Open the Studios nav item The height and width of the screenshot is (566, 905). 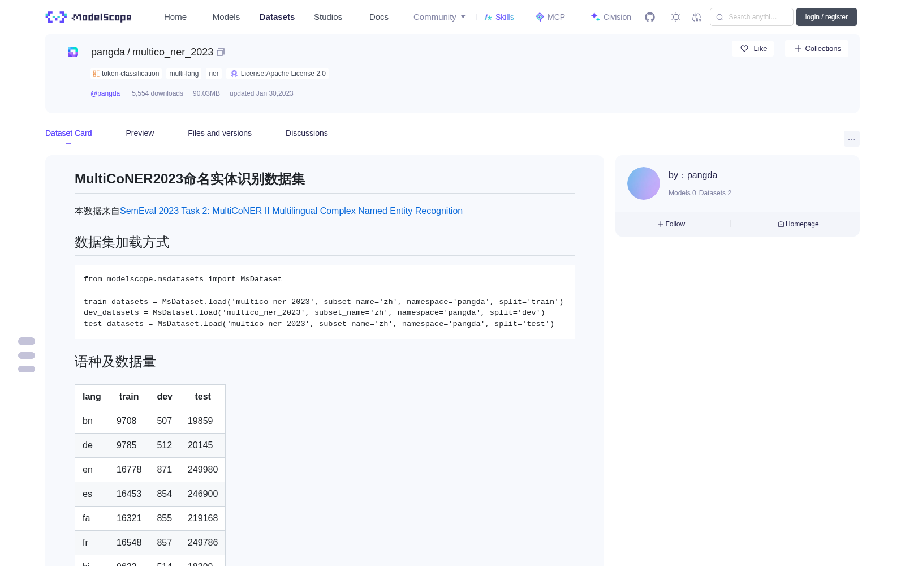tap(328, 17)
